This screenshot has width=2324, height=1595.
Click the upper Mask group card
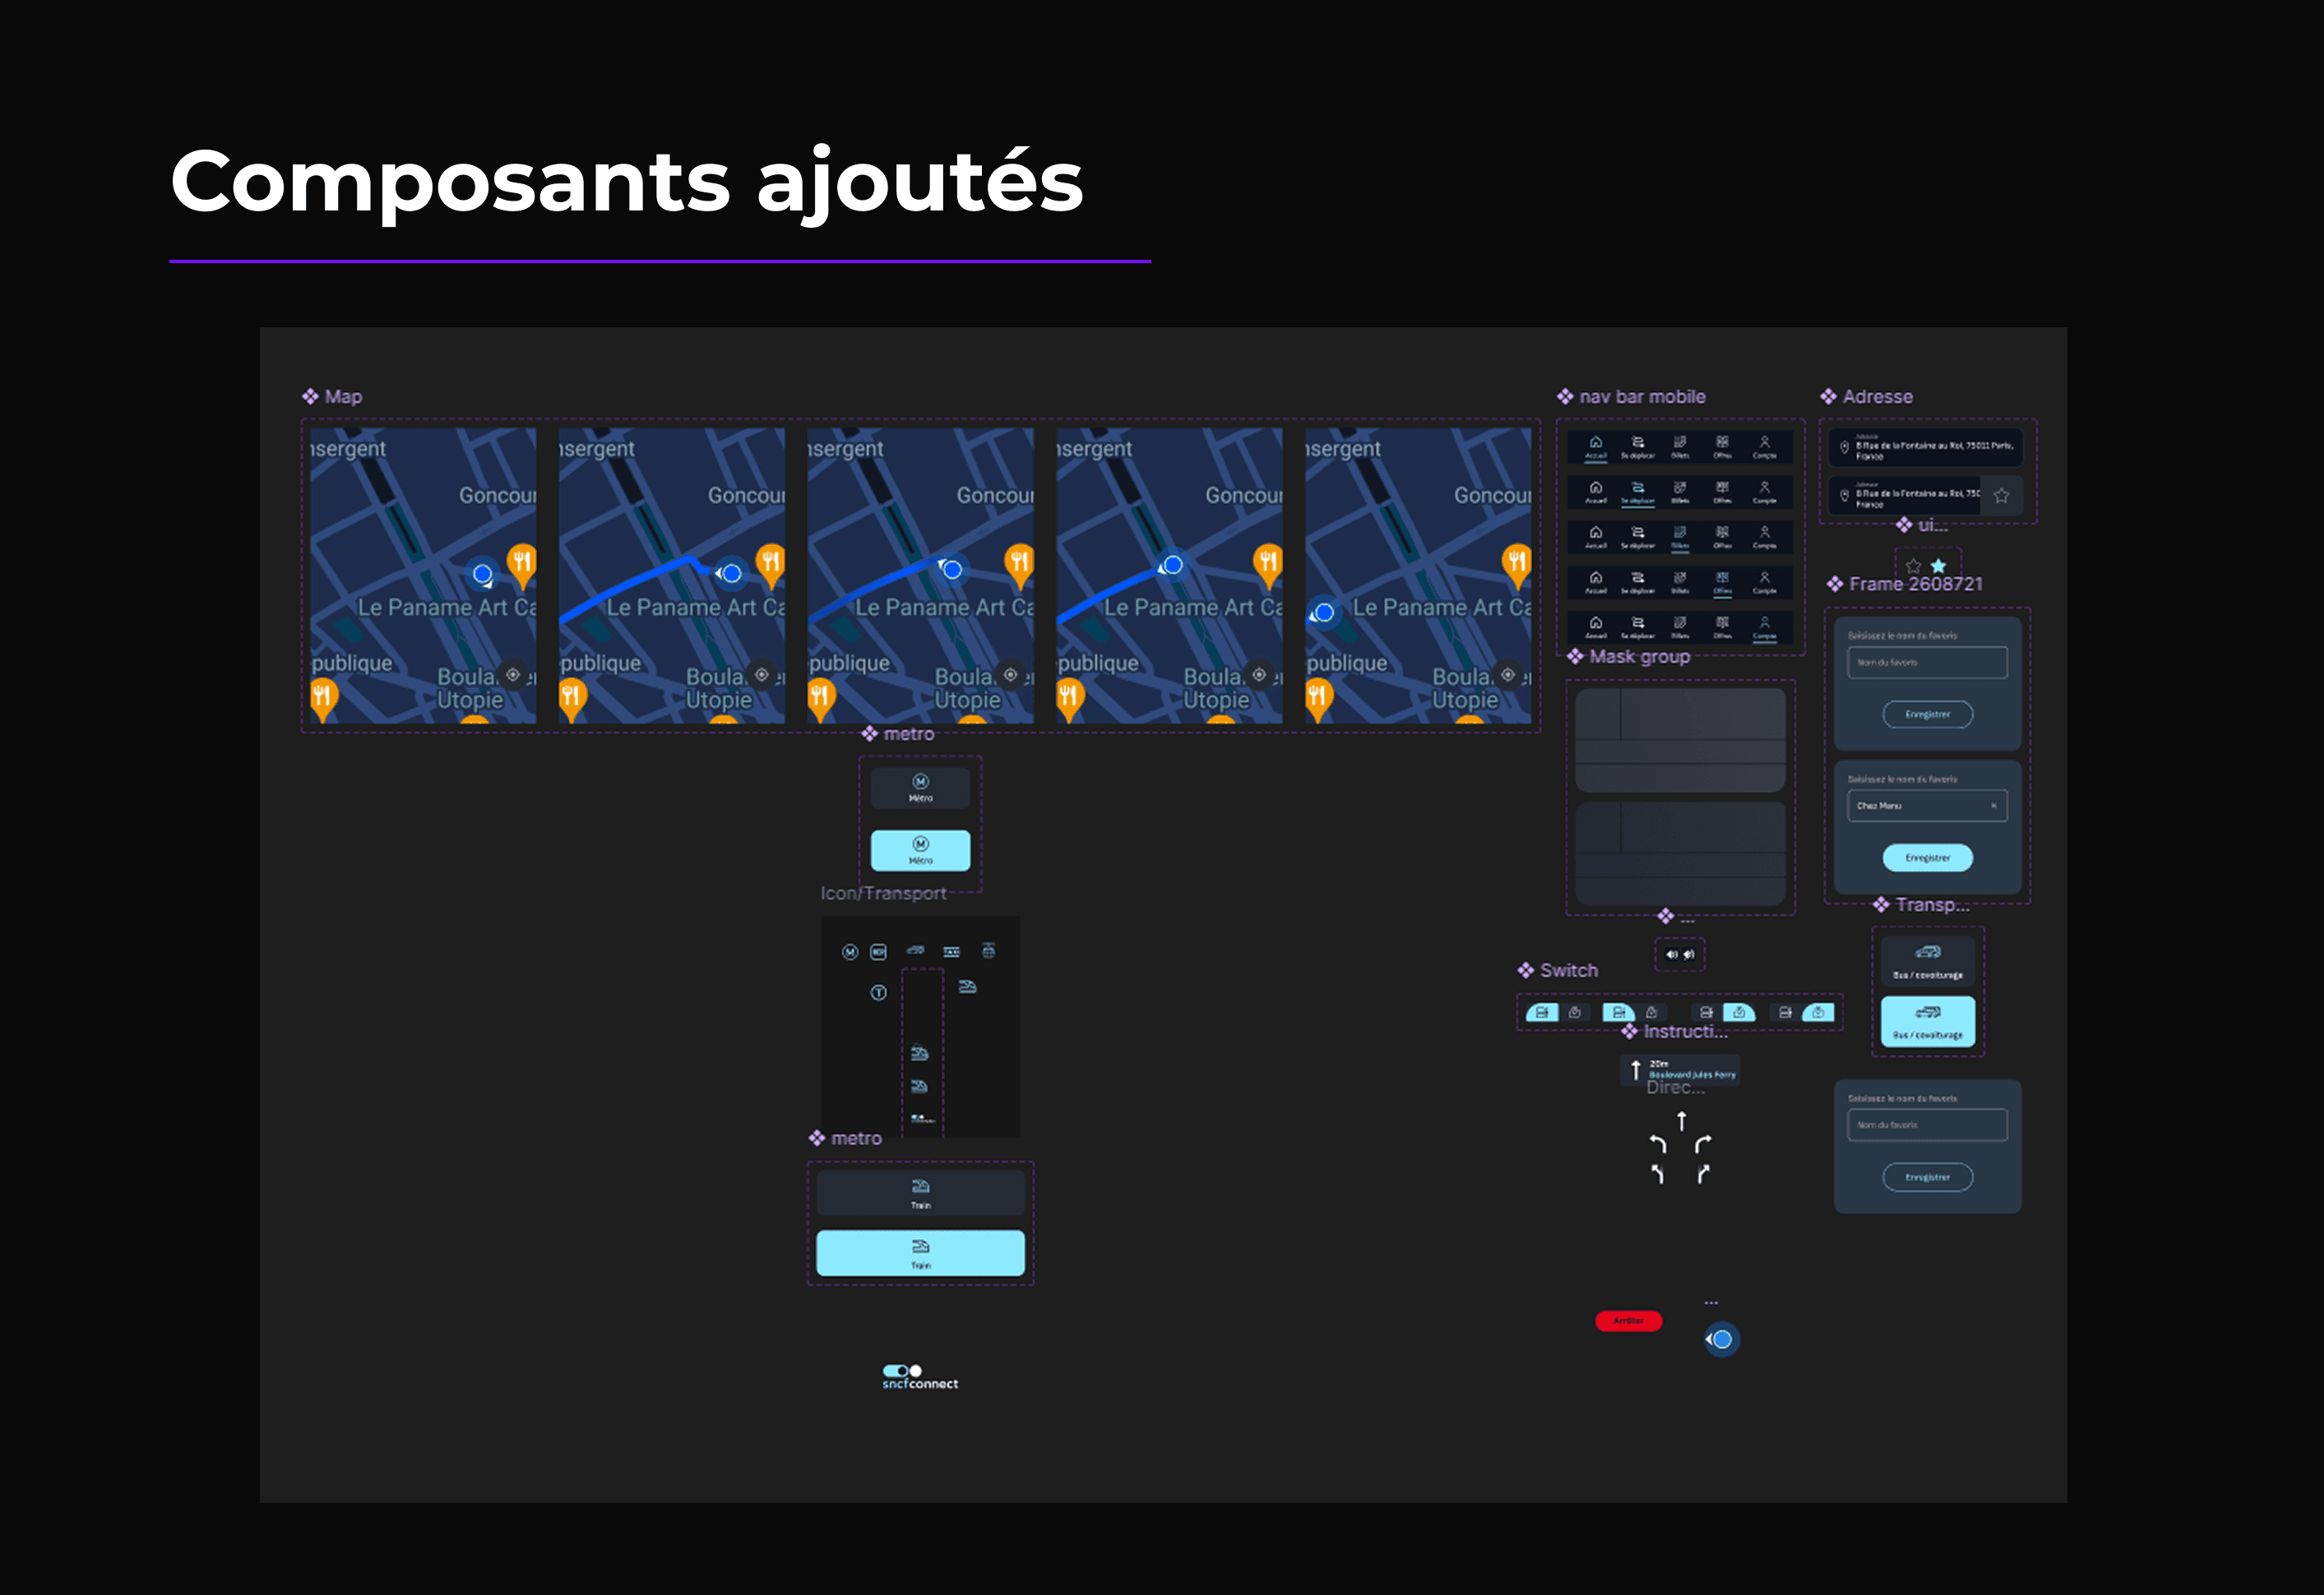(x=1680, y=740)
